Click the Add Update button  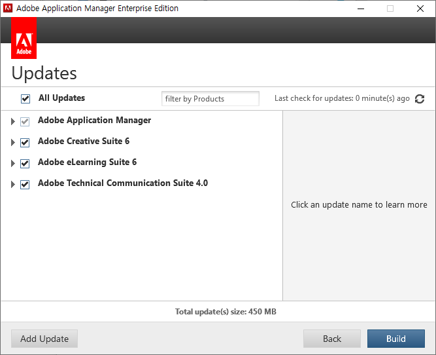(x=44, y=339)
